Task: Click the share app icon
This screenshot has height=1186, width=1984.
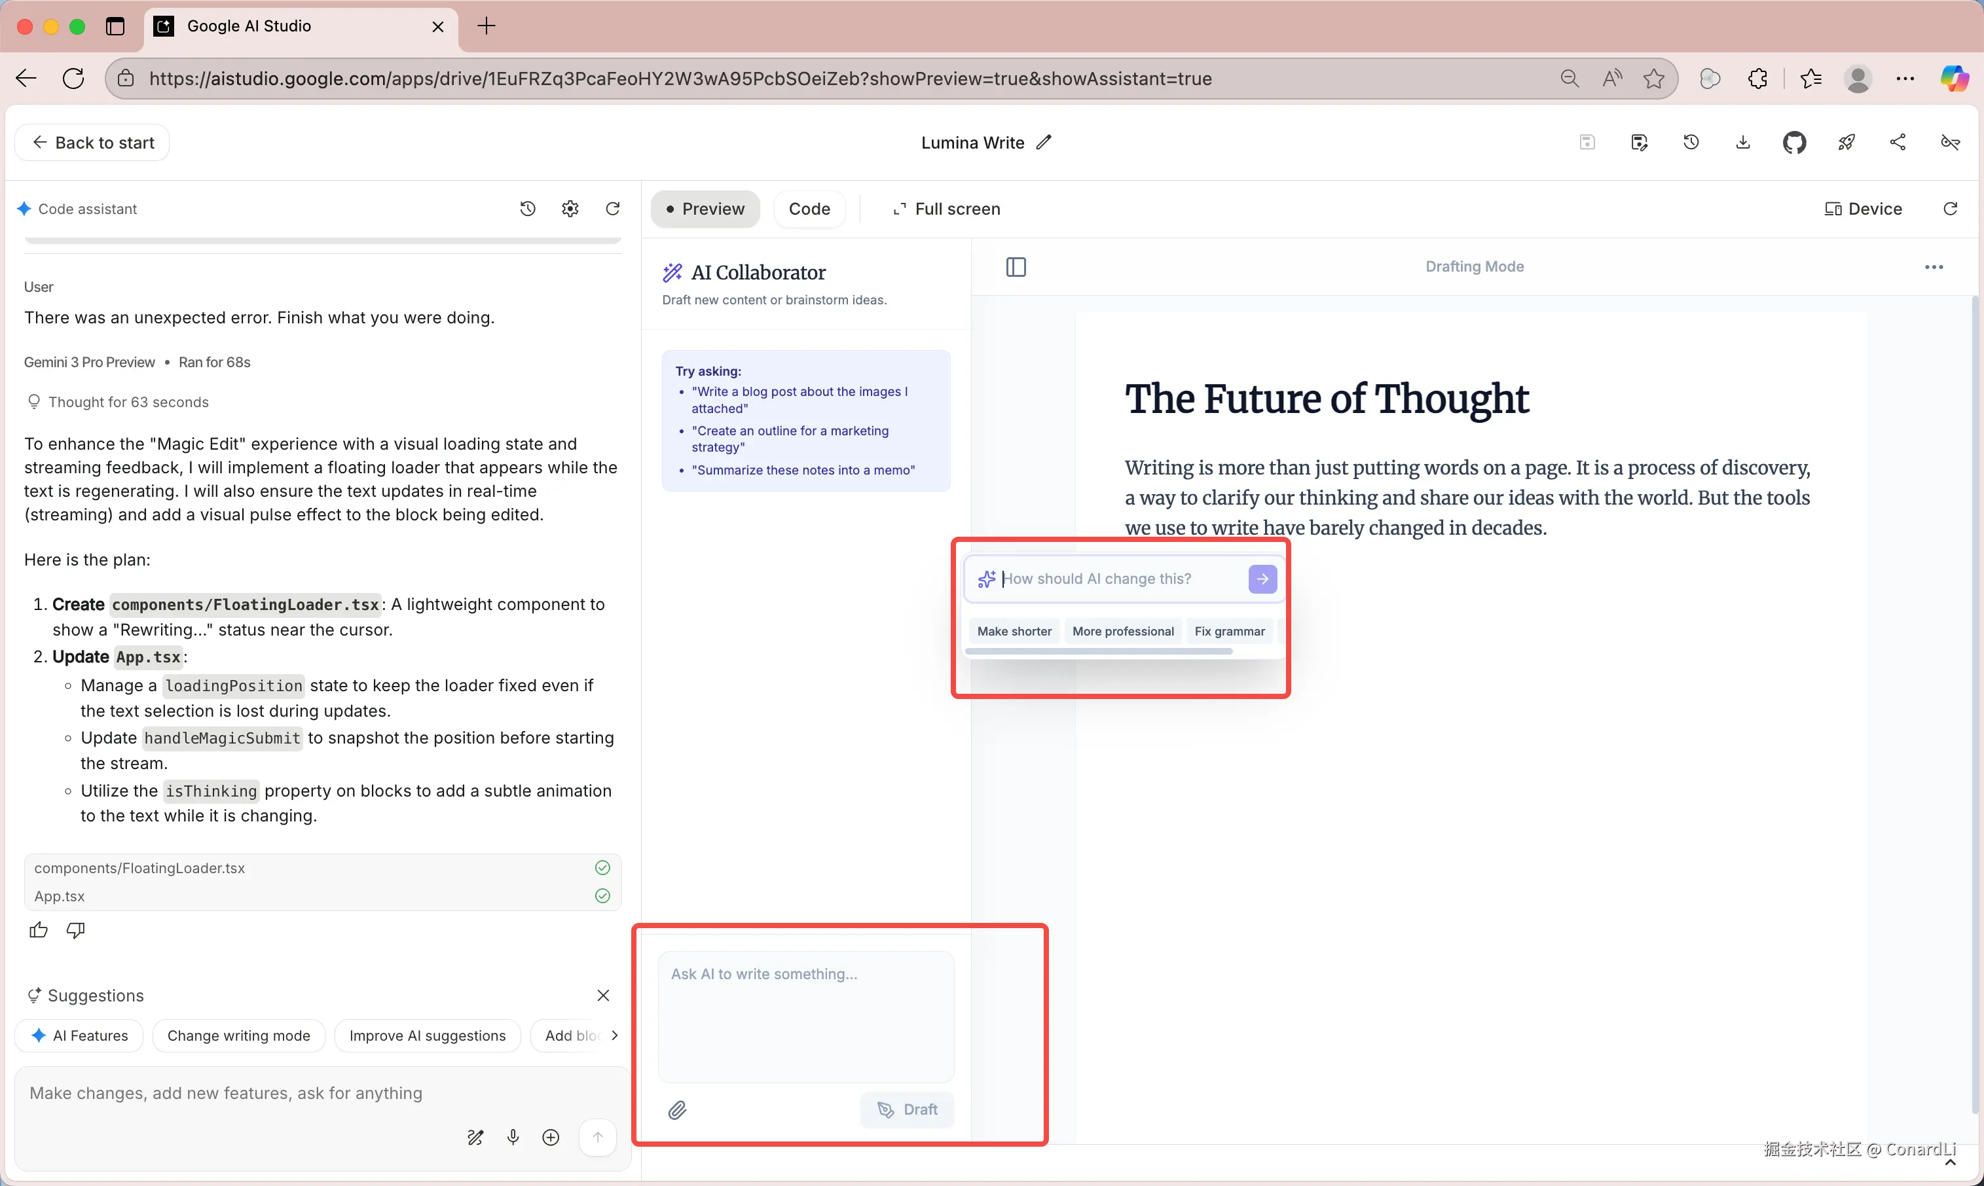Action: click(1898, 142)
